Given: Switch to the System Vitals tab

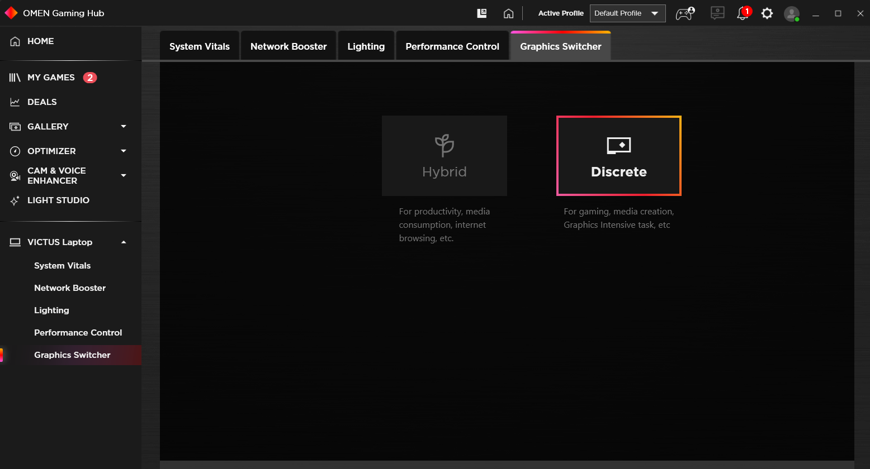Looking at the screenshot, I should point(200,46).
